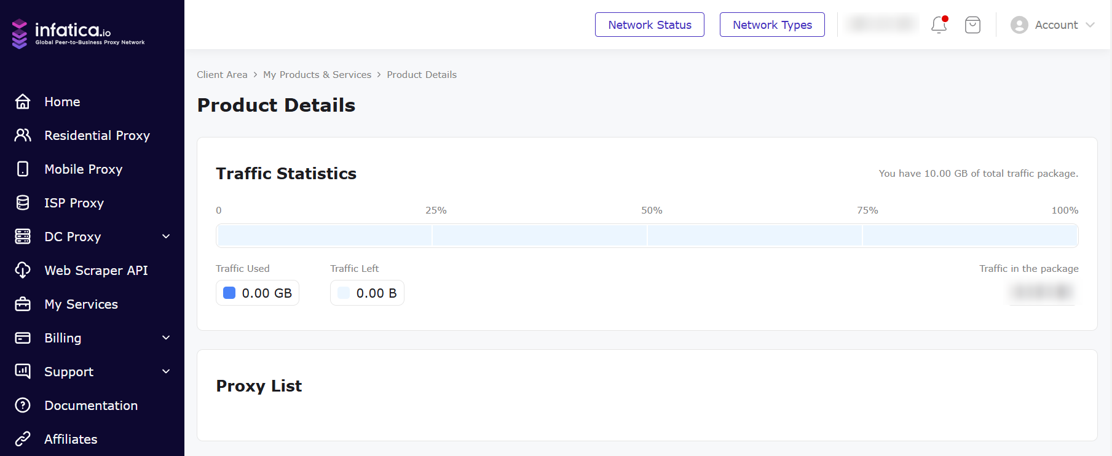Screen dimensions: 1112x456
Task: Click the Billing card icon
Action: click(23, 338)
